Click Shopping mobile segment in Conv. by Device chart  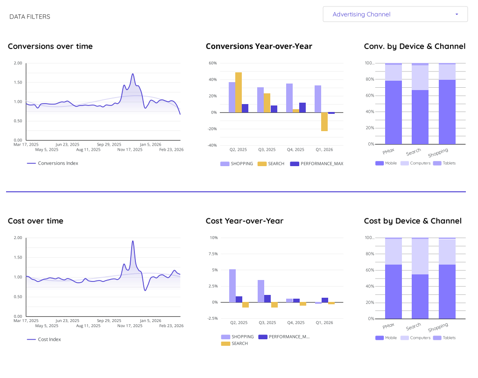coord(447,112)
